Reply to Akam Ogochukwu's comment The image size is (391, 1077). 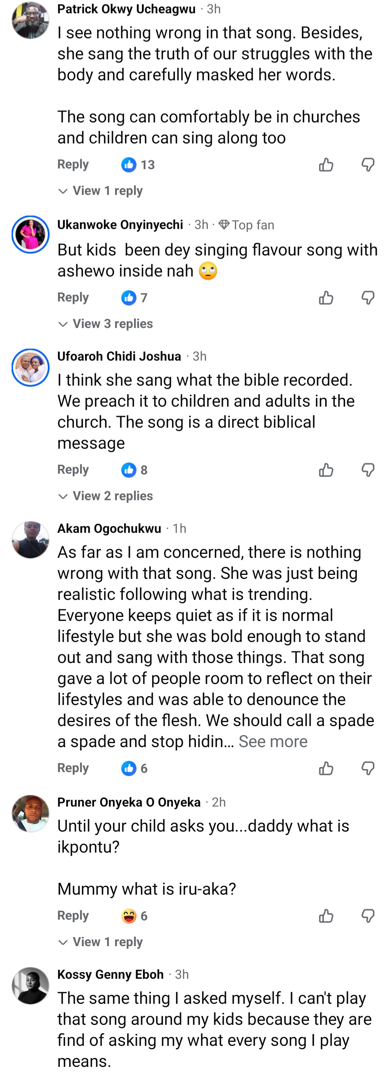[x=73, y=768]
